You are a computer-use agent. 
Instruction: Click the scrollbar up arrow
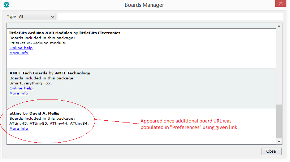pyautogui.click(x=279, y=27)
